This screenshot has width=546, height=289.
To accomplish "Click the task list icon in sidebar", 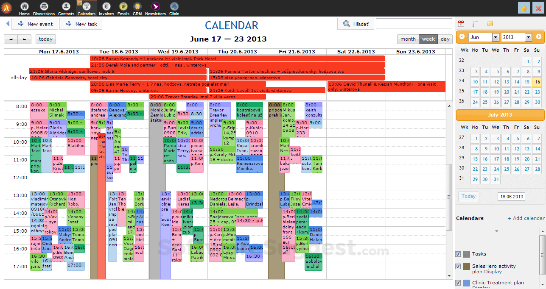I will point(476,24).
